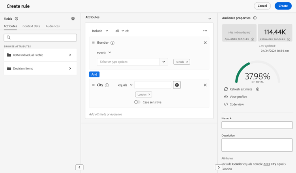Image resolution: width=296 pixels, height=173 pixels.
Task: Click the Code view link
Action: 237,104
